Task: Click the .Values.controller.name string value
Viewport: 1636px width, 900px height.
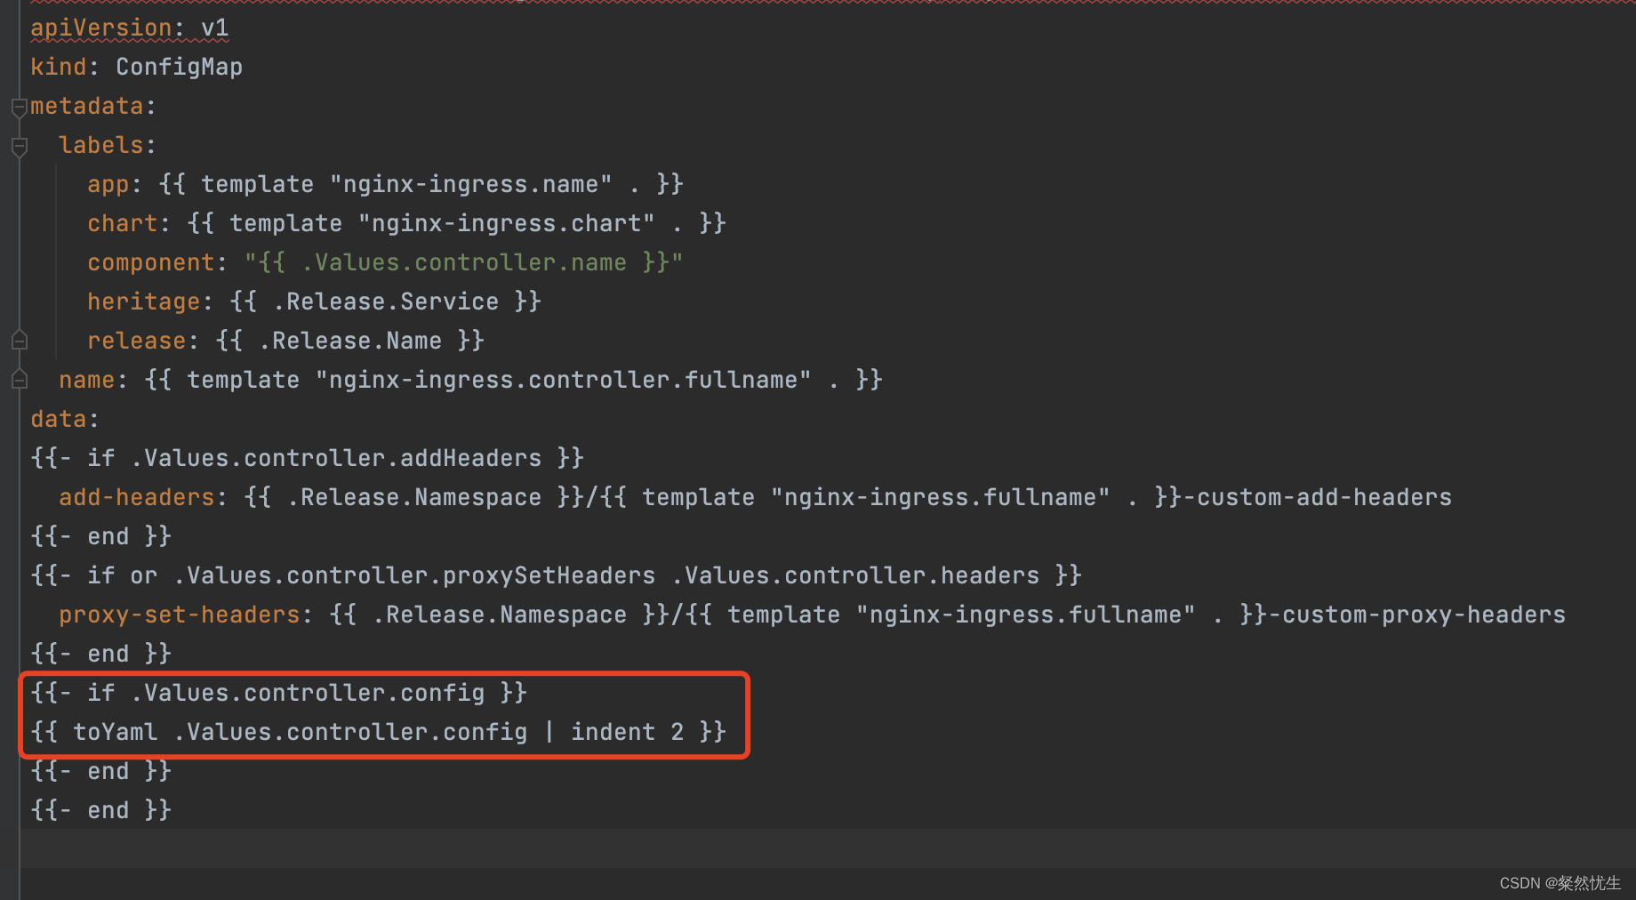Action: tap(463, 263)
